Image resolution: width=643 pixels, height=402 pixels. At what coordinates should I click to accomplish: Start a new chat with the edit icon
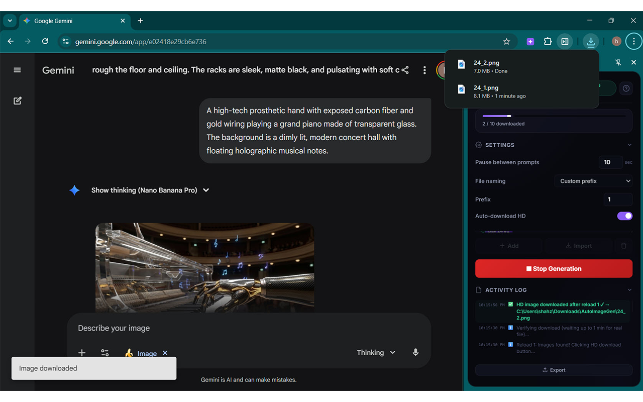pos(17,101)
